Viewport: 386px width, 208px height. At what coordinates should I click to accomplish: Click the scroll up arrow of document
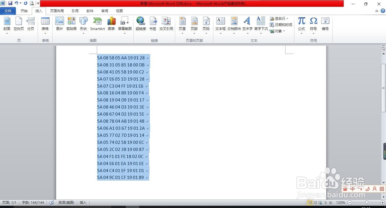383,53
